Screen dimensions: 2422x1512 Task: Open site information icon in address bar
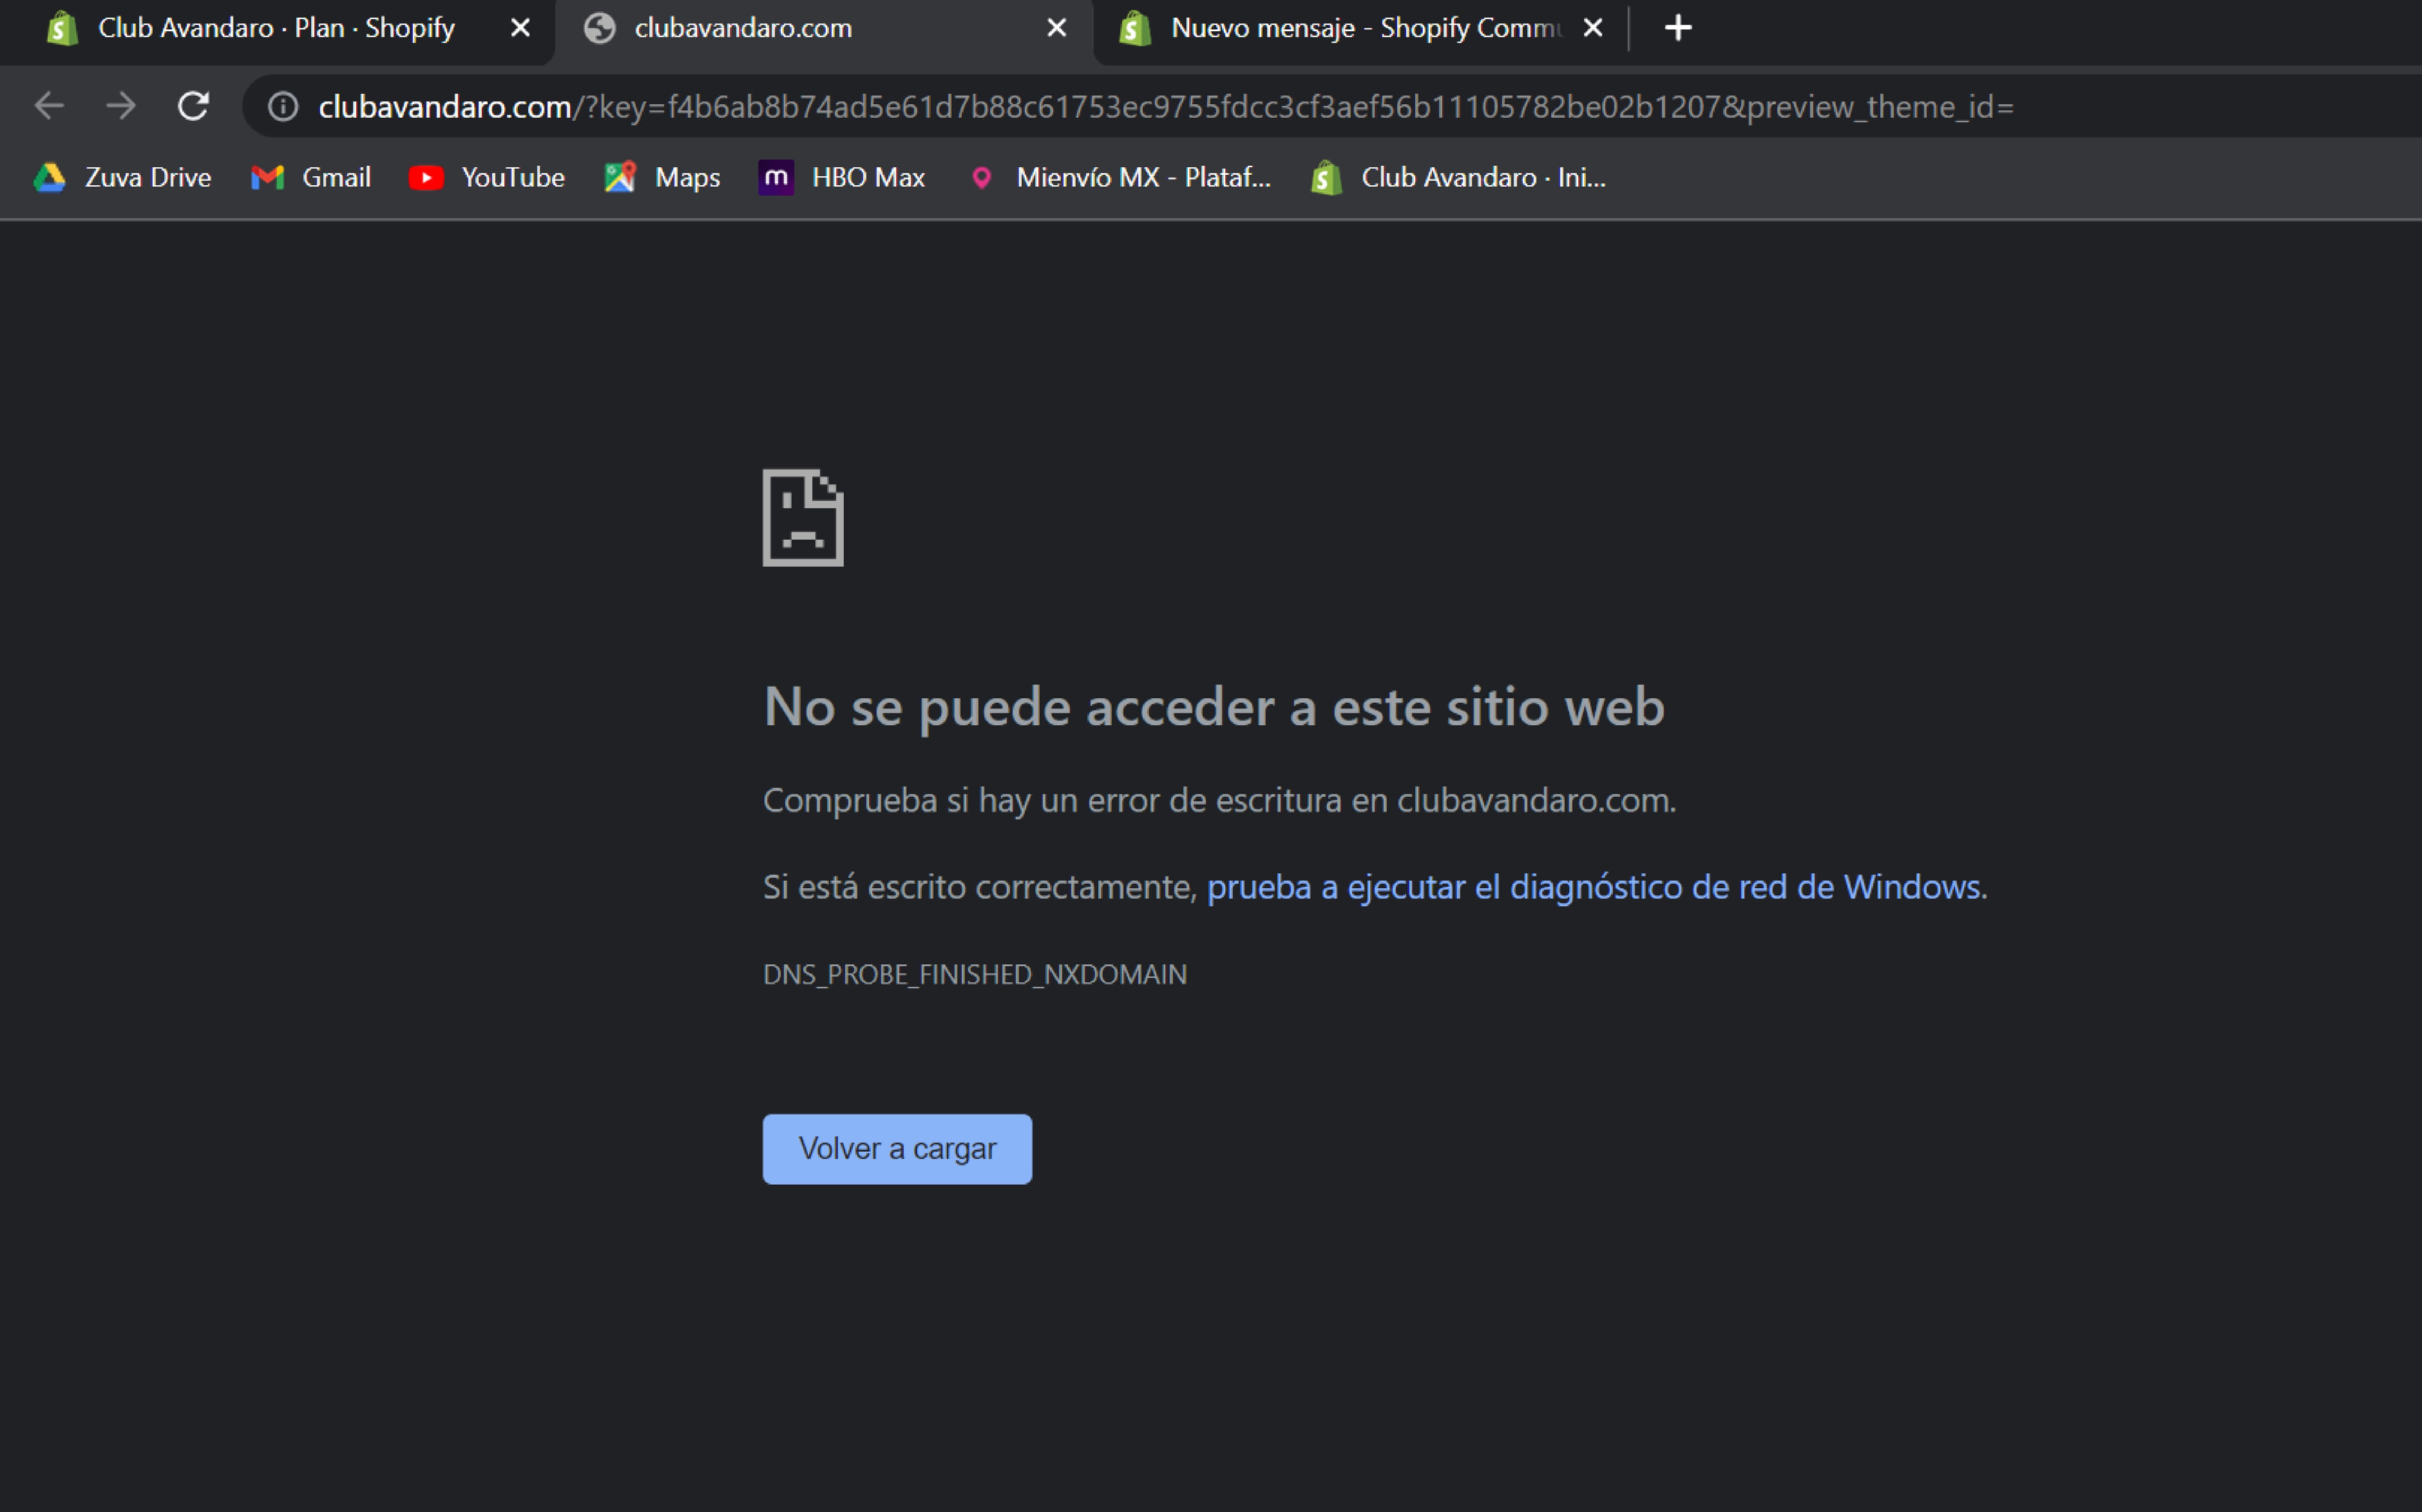[283, 106]
